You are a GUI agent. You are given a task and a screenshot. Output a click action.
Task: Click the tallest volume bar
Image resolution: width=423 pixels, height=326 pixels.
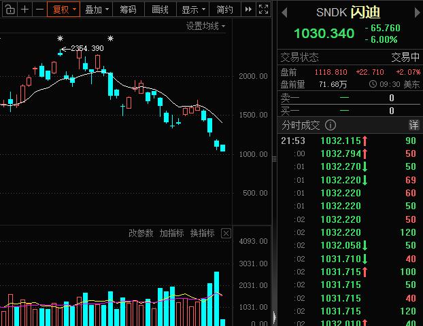217,299
